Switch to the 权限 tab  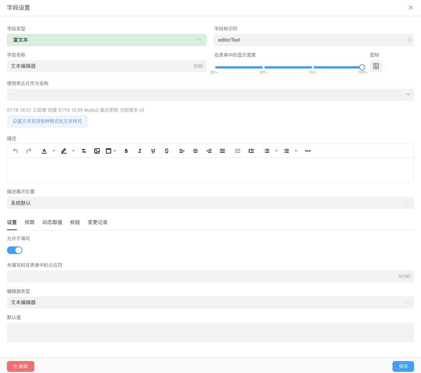pos(30,222)
